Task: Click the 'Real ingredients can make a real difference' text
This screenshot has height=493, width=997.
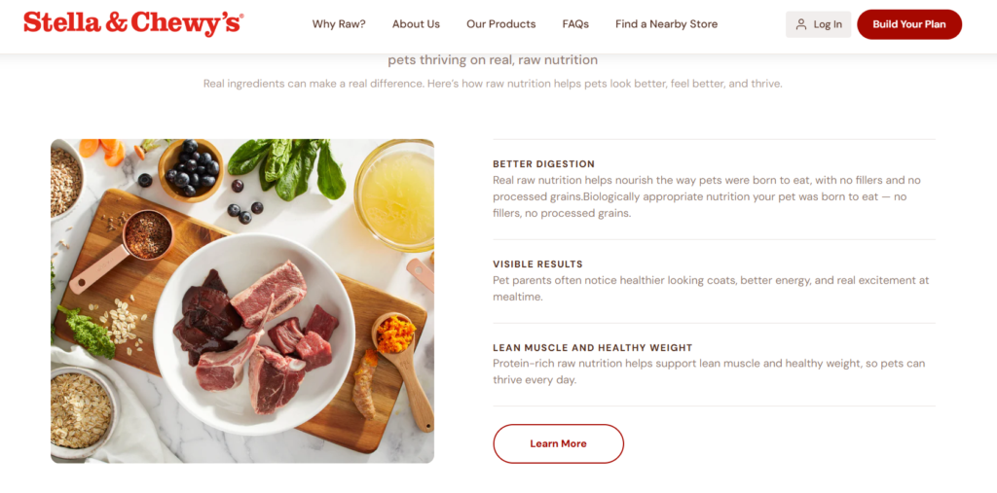Action: (493, 84)
